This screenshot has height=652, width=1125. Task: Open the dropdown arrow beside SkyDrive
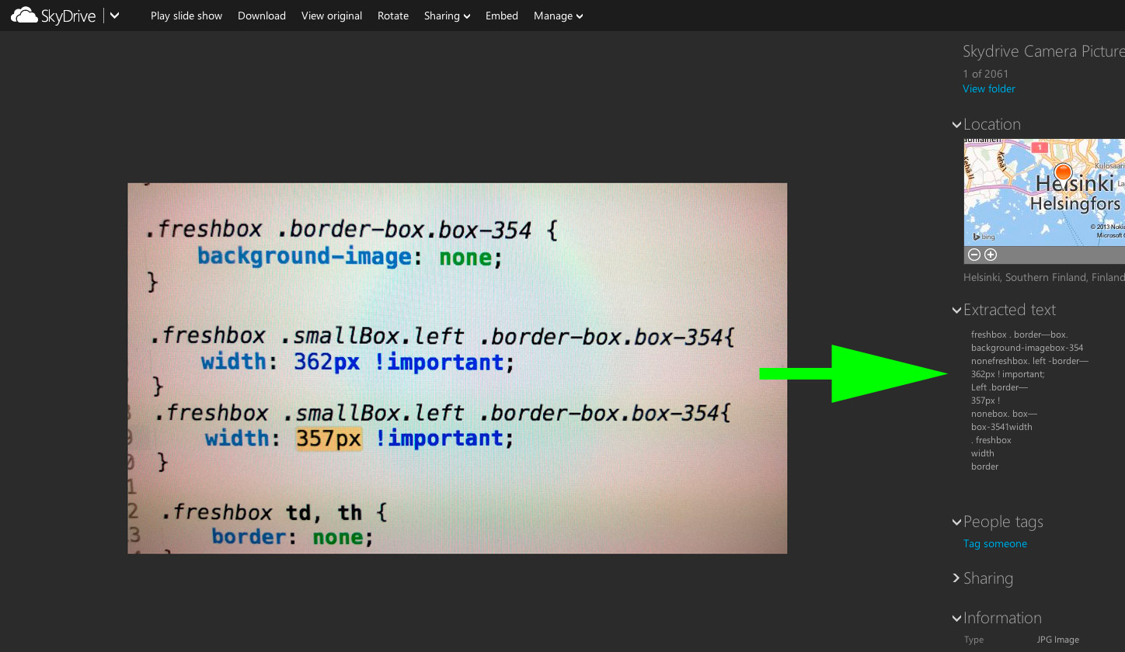point(115,16)
